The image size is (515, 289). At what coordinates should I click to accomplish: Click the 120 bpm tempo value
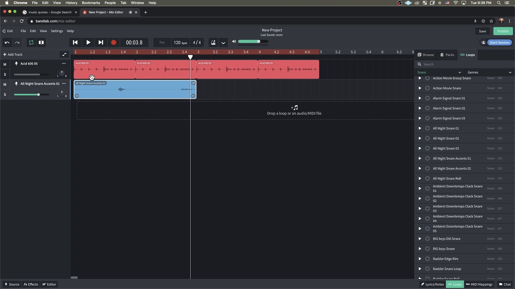180,43
